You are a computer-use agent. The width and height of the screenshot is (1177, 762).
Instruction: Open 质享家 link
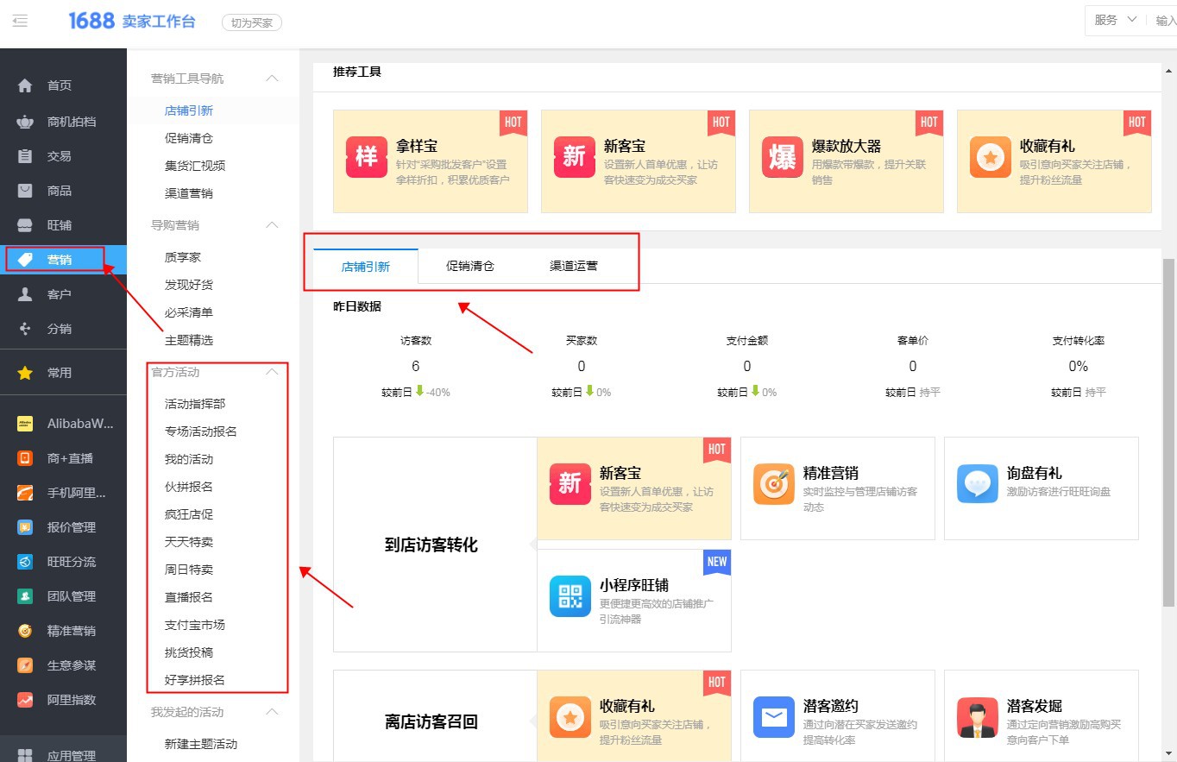(x=183, y=257)
